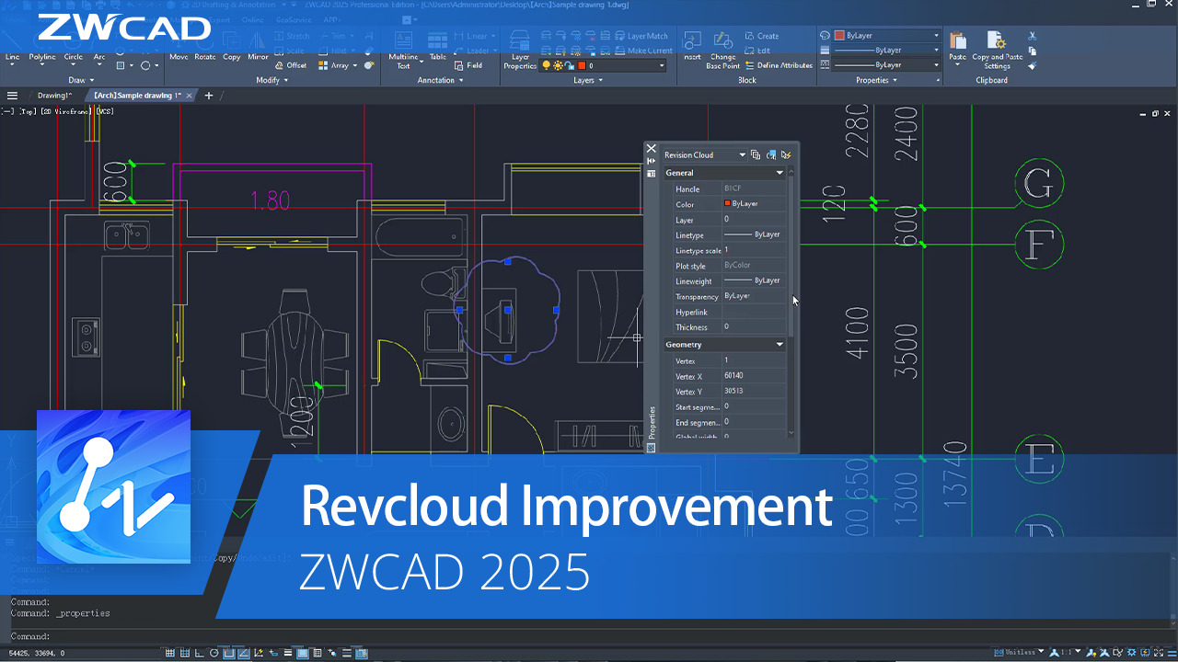Open Copy and Paste Settings
1178x662 pixels.
997,51
